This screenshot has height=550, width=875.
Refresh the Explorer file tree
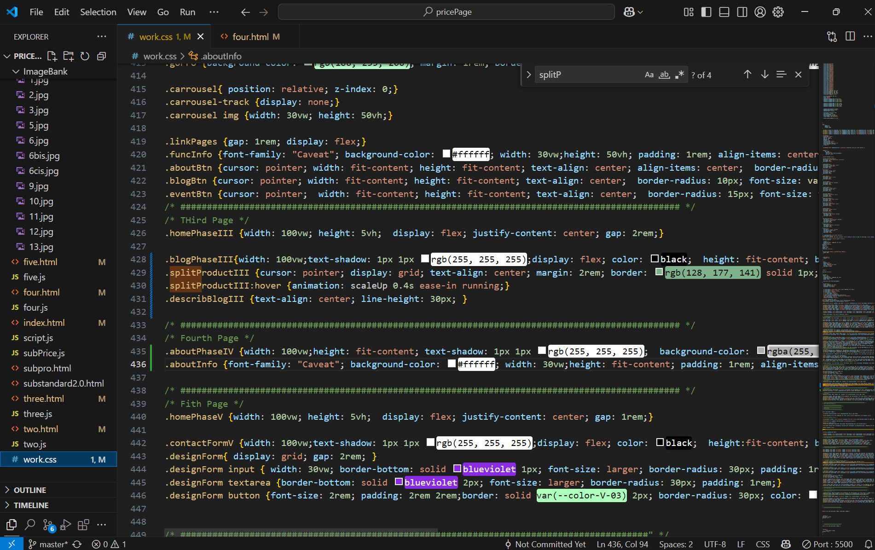click(85, 56)
